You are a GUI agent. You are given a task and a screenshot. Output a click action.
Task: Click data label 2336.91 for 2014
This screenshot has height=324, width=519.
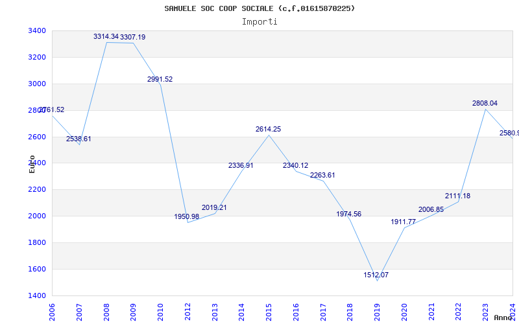[241, 165]
